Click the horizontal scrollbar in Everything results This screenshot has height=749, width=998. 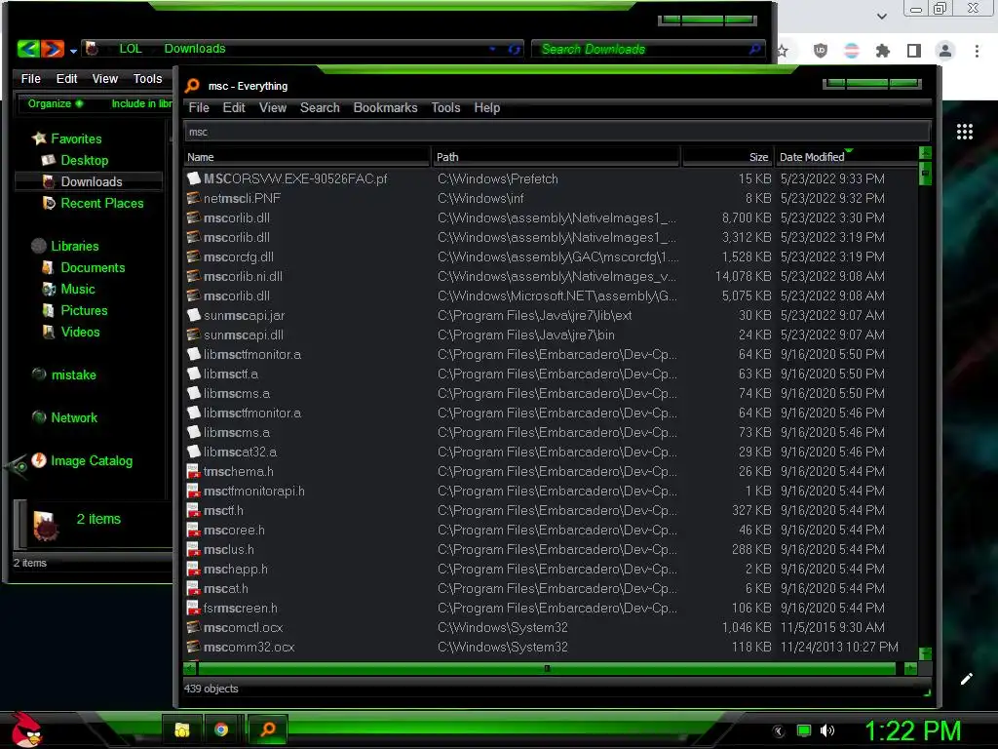547,668
